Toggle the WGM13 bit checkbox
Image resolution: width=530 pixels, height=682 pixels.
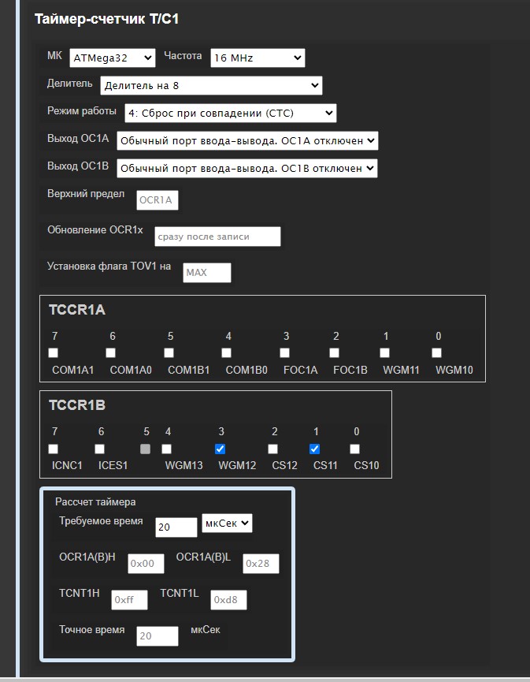167,449
